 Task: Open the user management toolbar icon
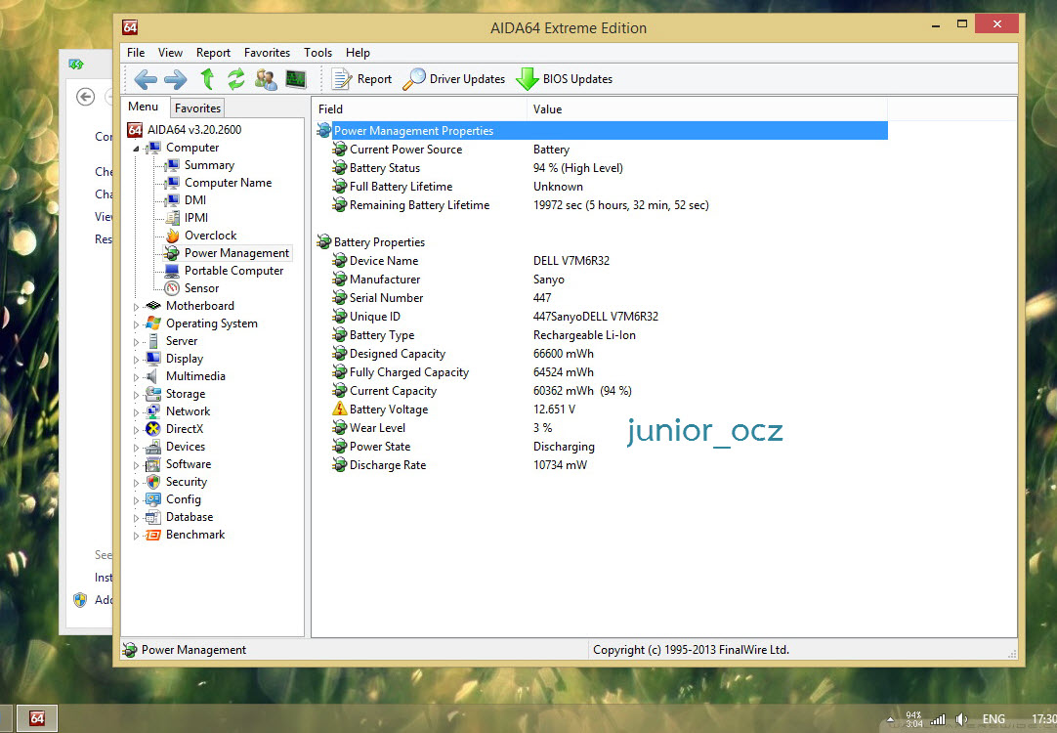coord(266,79)
